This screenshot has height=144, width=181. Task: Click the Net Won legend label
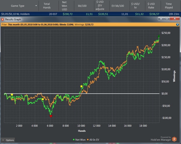click(80, 140)
